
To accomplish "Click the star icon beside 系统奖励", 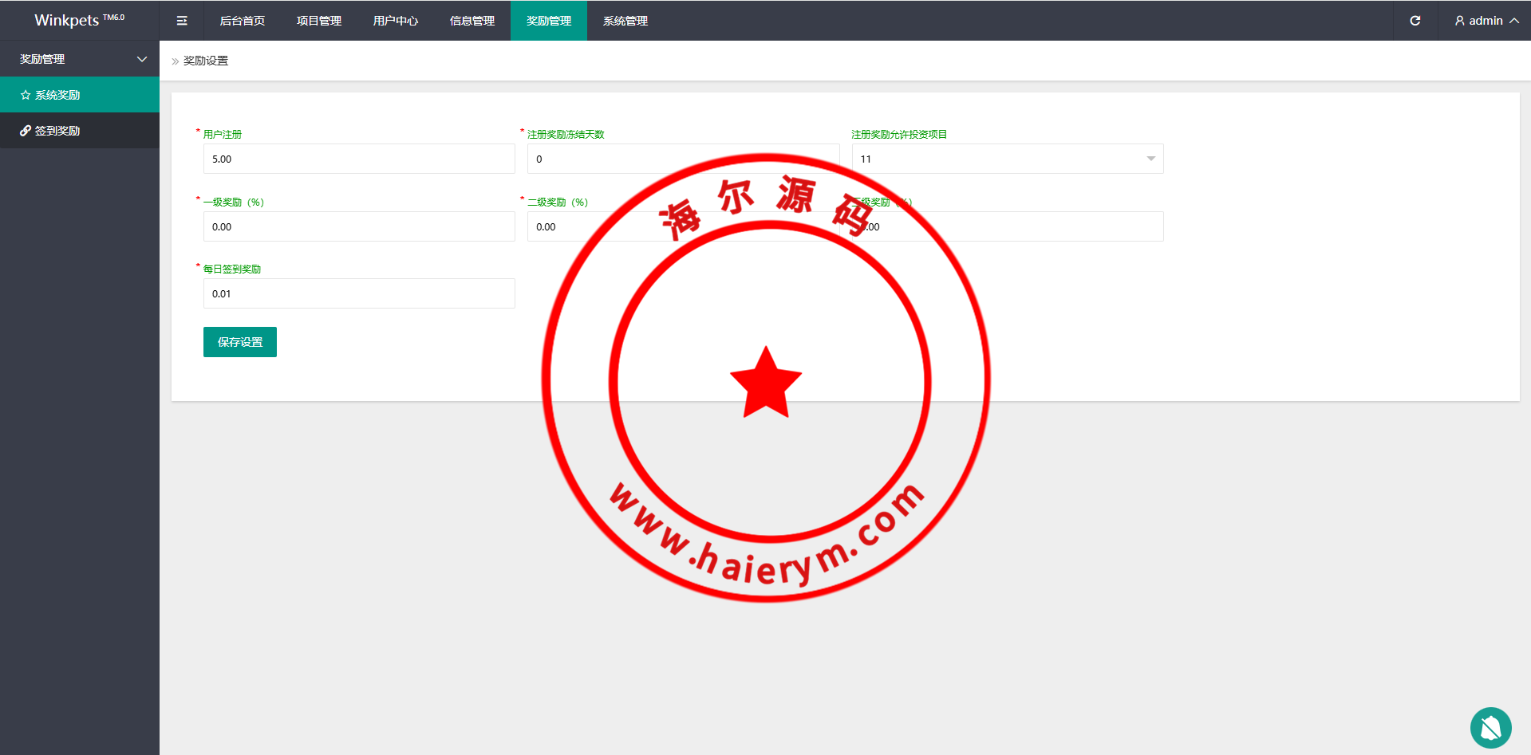I will 26,95.
